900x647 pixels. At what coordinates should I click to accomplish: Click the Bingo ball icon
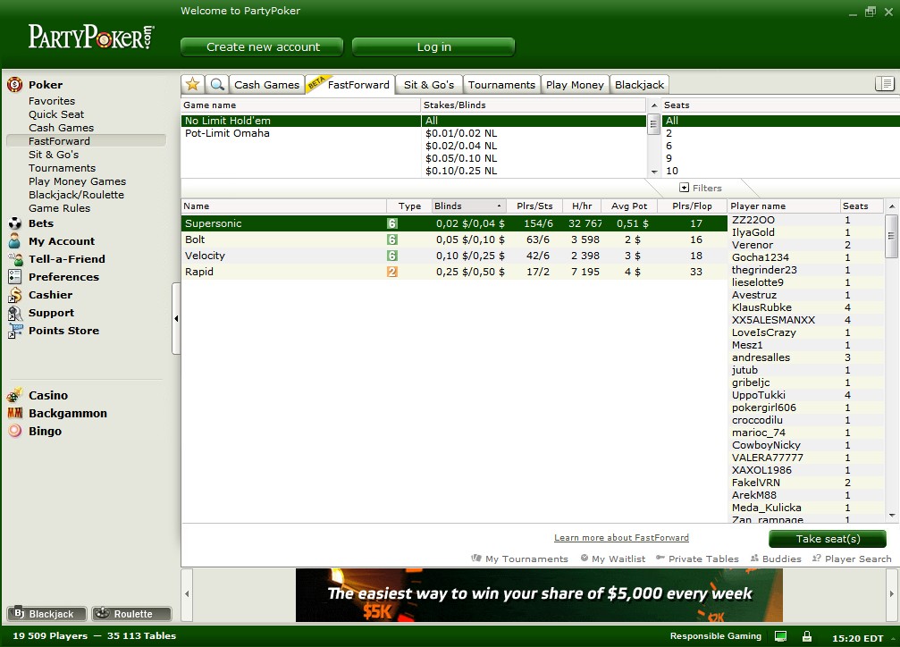tap(15, 431)
